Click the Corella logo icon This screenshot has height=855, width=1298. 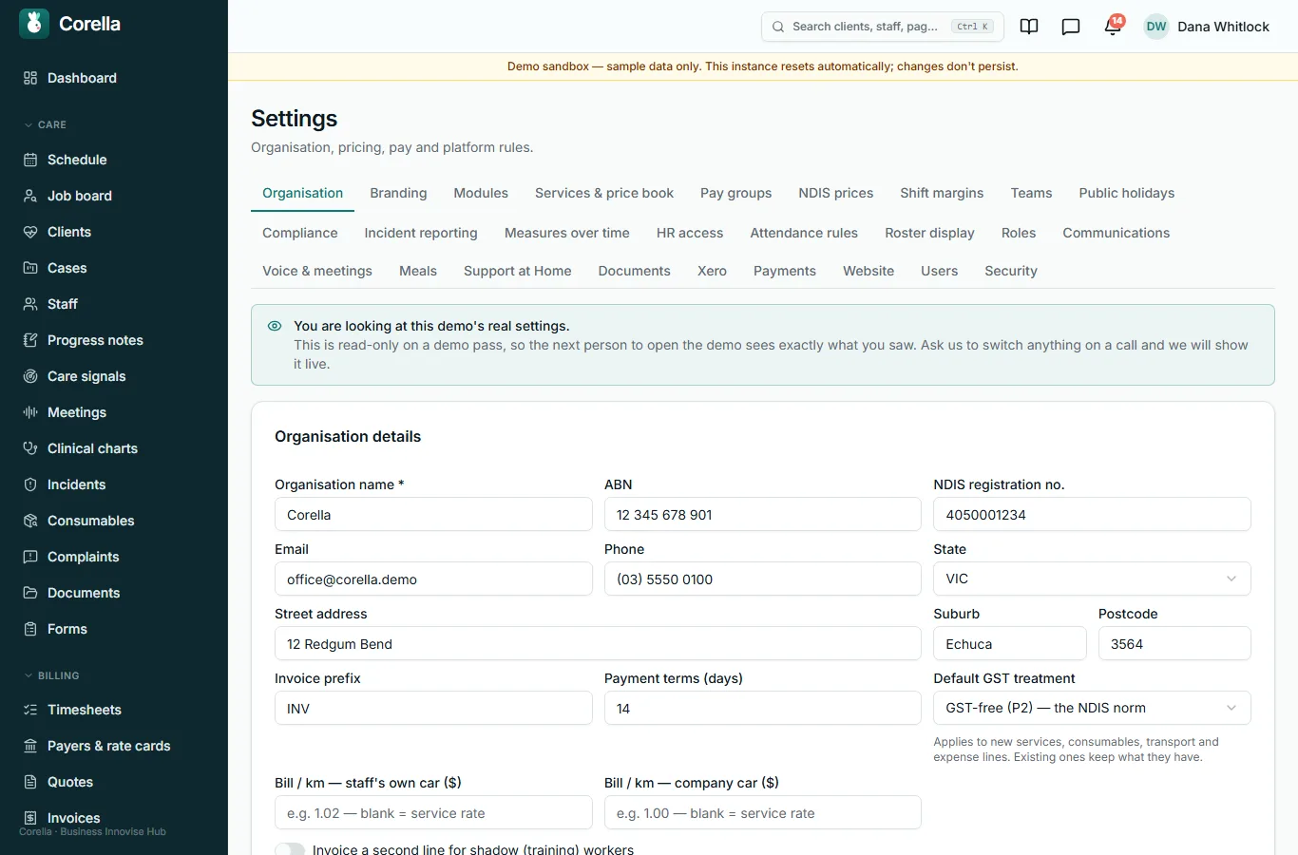(34, 24)
